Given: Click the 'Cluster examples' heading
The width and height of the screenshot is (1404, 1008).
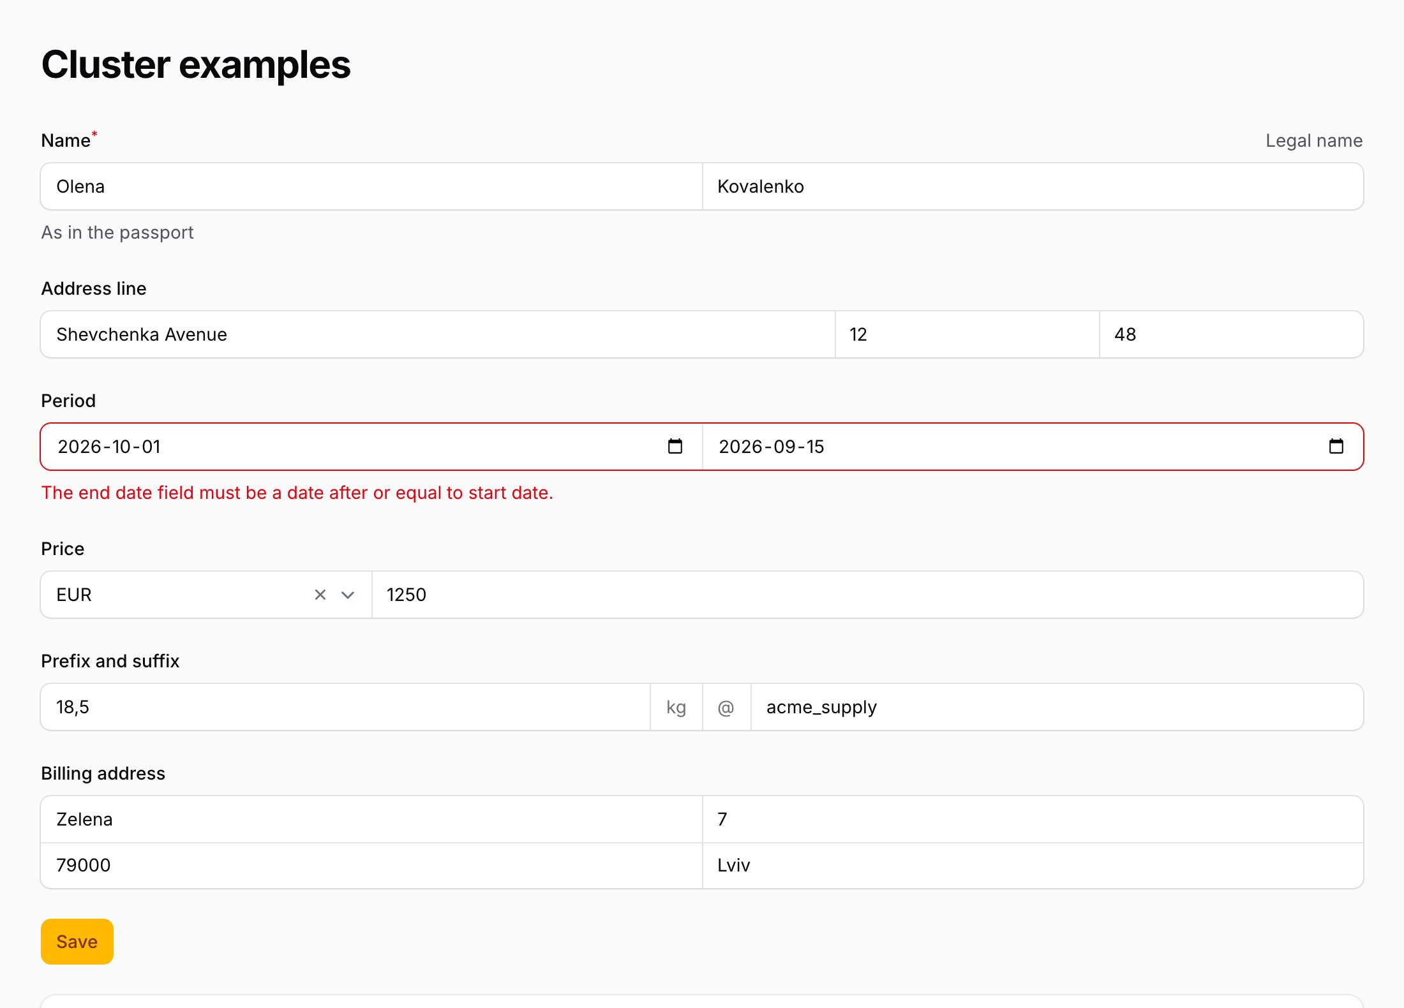Looking at the screenshot, I should tap(196, 64).
